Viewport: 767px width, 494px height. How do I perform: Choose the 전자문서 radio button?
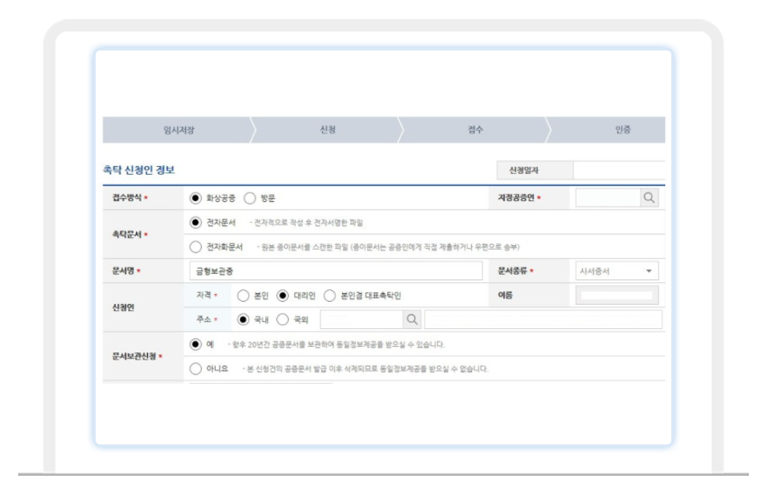pos(196,222)
